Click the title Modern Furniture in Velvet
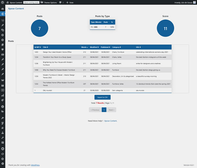The width and height of the screenshot is (197, 168). pos(59,76)
